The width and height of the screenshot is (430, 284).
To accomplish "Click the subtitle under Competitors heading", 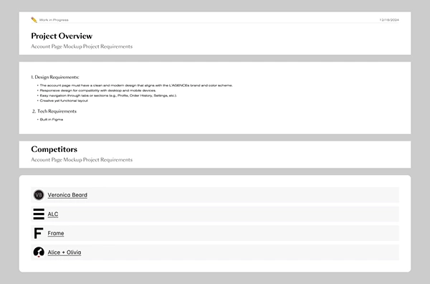I will pos(82,160).
